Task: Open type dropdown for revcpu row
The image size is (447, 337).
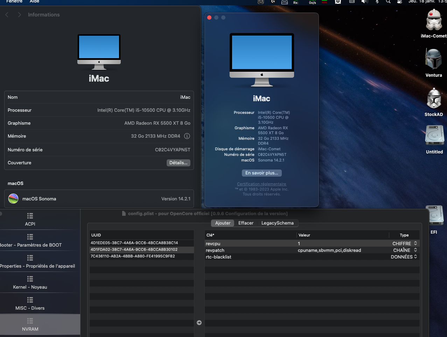Action: point(405,243)
